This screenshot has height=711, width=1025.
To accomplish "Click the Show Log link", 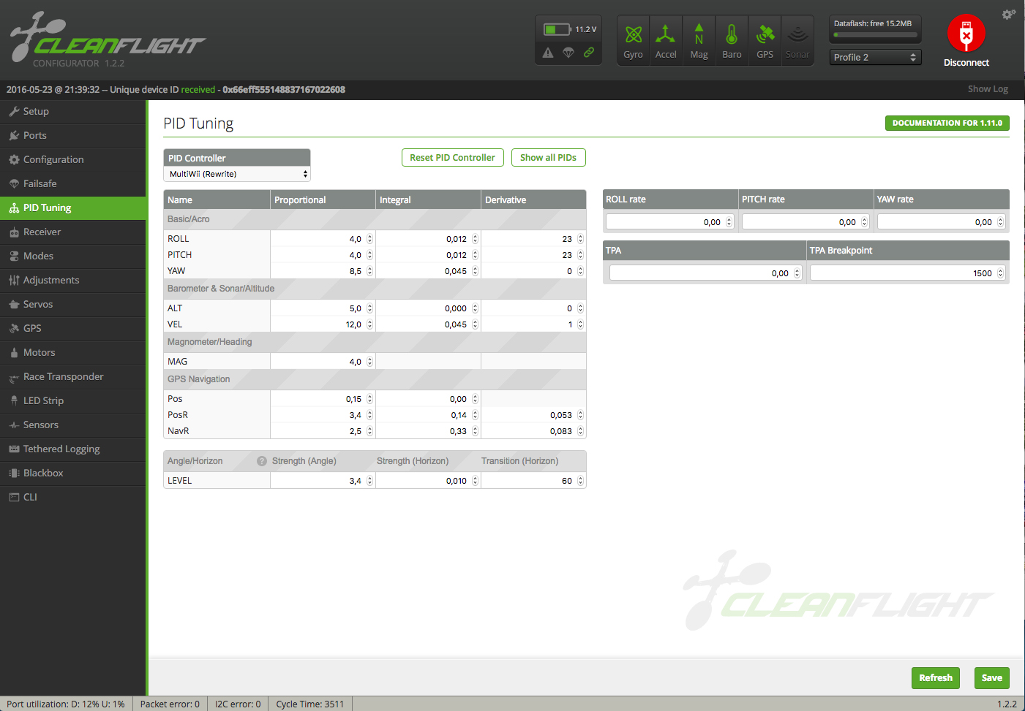I will (x=988, y=89).
